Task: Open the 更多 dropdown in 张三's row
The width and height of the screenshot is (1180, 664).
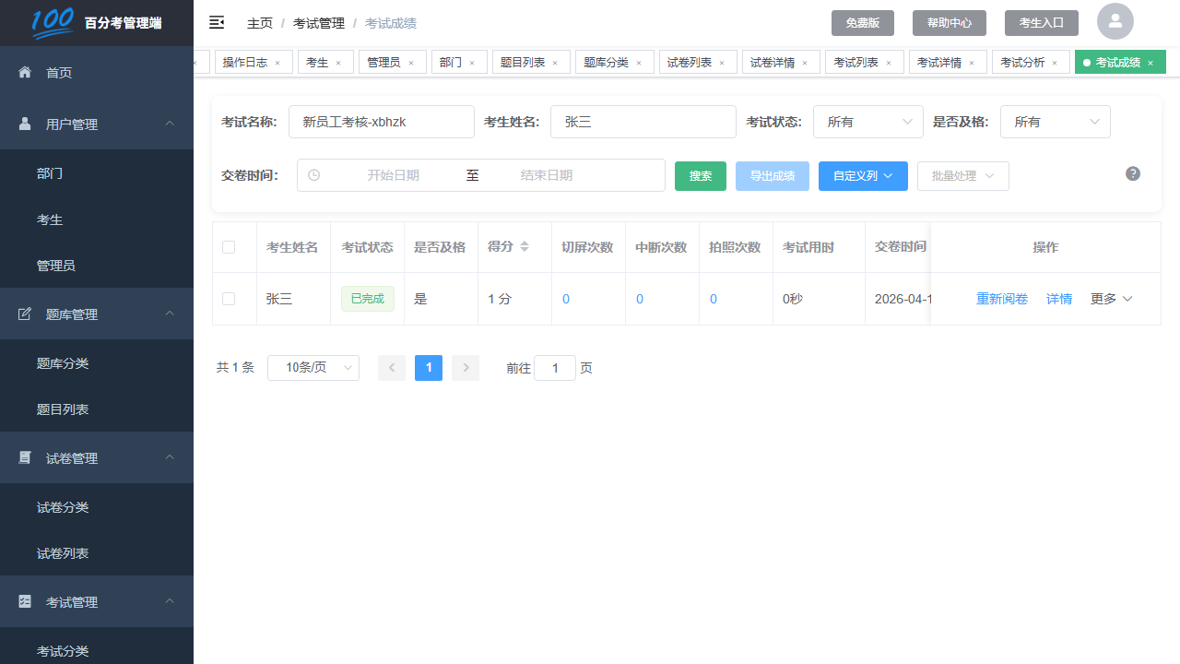Action: (x=1112, y=299)
